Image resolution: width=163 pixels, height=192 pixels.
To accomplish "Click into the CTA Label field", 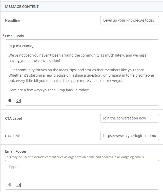I will point(129,118).
